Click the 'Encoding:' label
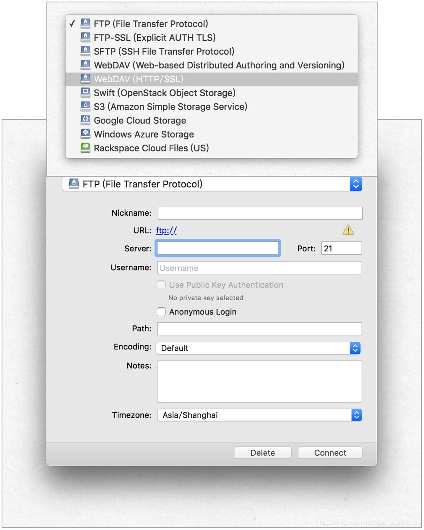The width and height of the screenshot is (424, 530). (x=132, y=347)
